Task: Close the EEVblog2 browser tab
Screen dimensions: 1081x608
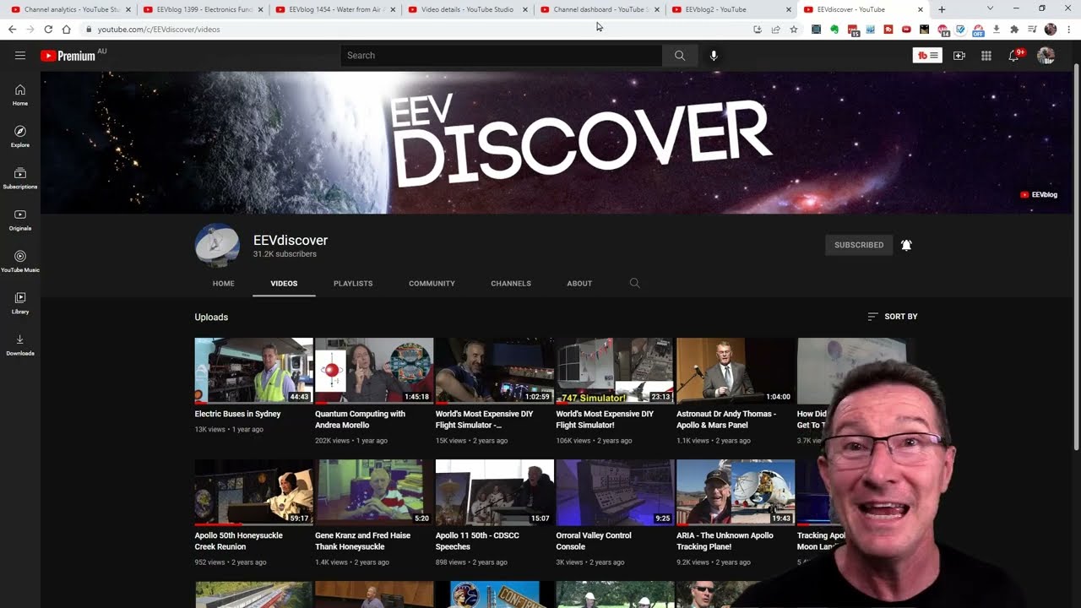Action: pyautogui.click(x=789, y=9)
